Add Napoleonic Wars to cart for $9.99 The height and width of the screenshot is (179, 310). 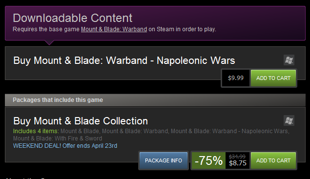(273, 78)
